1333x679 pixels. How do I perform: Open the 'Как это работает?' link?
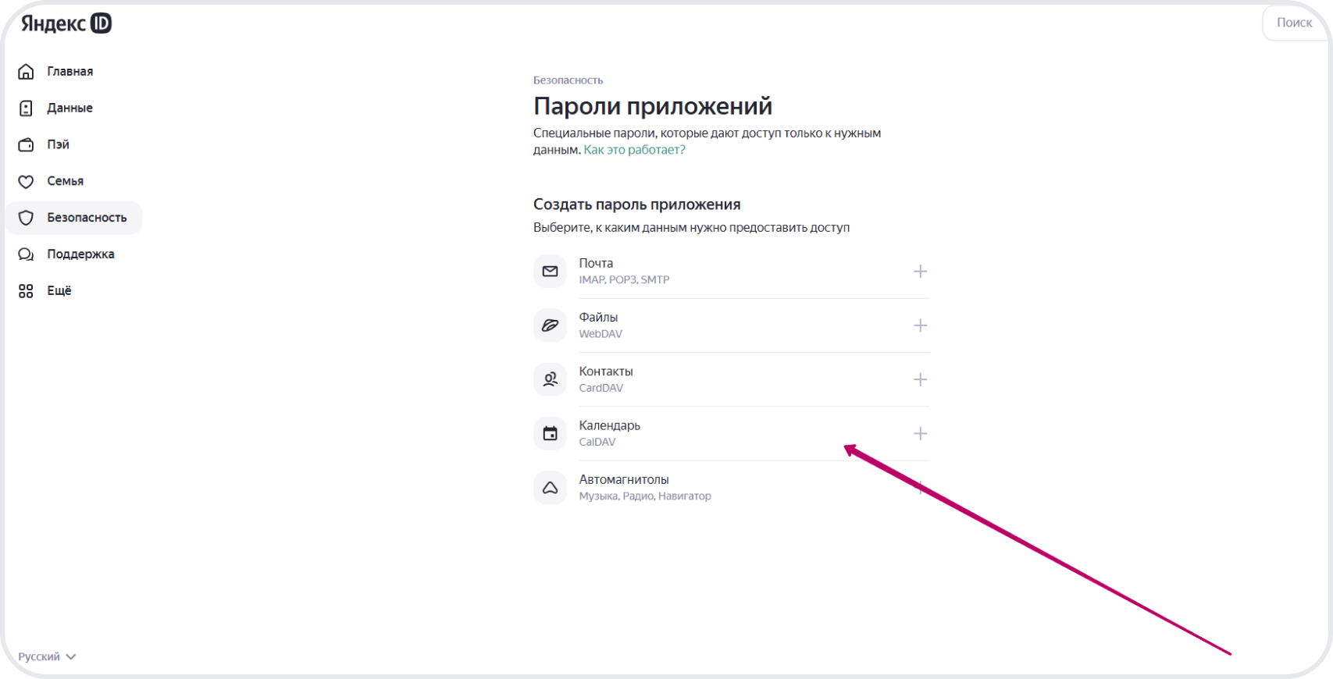pos(634,150)
